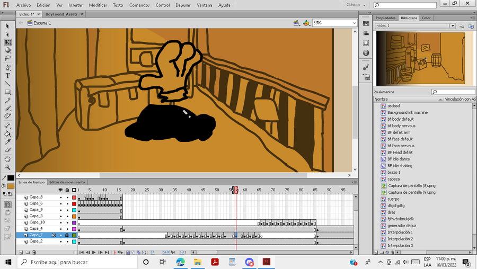Select the Brush tool
Viewport: 477px width, 269px height.
7,108
